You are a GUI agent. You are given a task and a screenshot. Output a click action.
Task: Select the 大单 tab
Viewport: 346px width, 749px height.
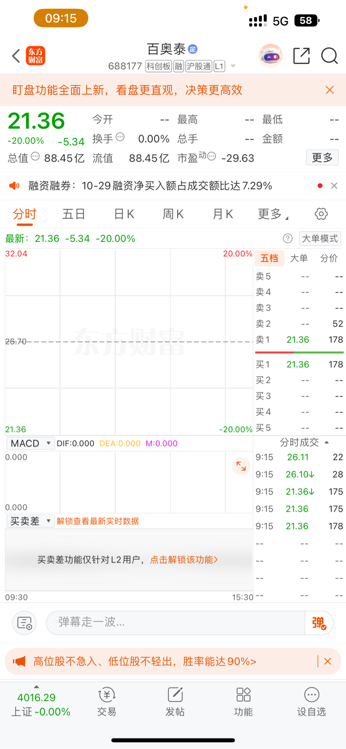coord(299,258)
